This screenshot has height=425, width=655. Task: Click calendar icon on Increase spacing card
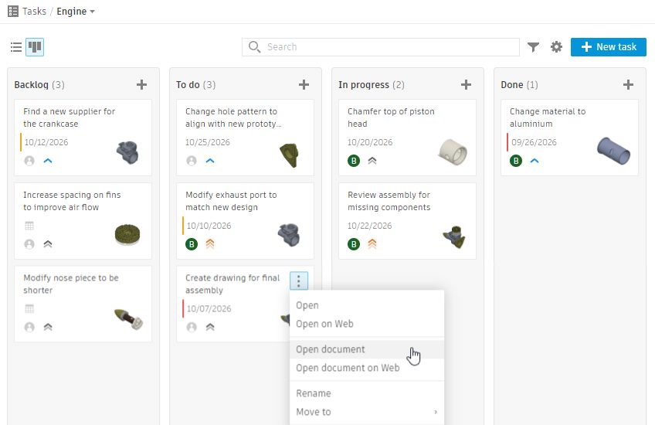29,226
